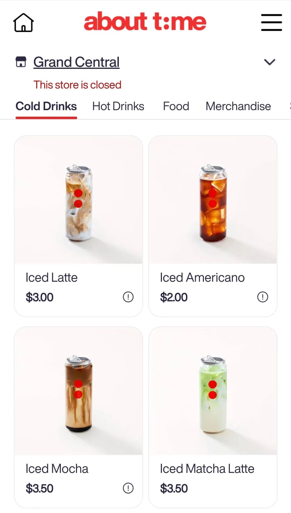Open the Iced Americano product image
Screen dimensions: 291x513
click(213, 200)
